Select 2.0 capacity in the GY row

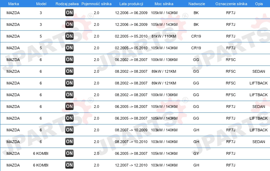point(96,153)
